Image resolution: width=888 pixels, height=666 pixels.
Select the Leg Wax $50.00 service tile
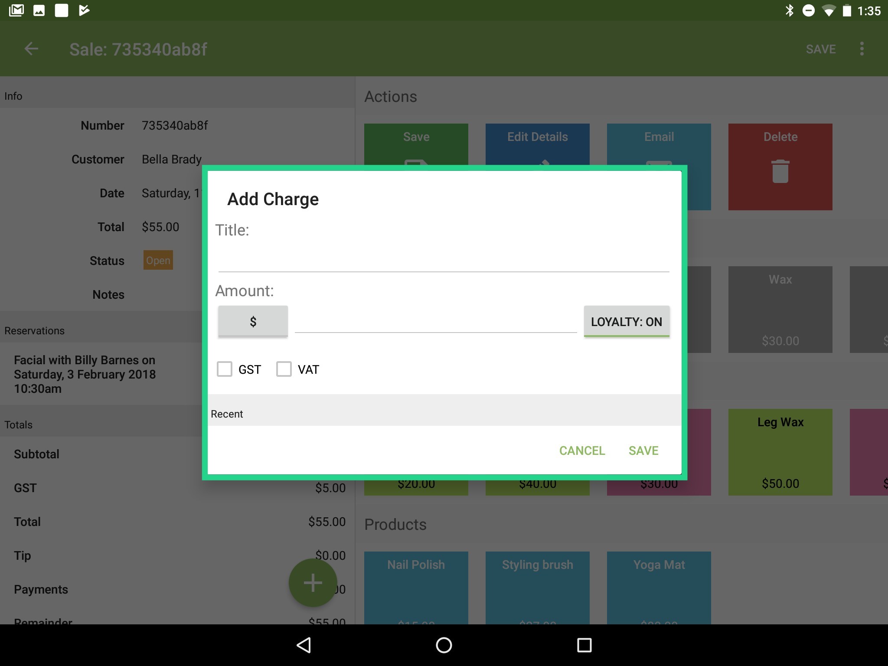780,452
